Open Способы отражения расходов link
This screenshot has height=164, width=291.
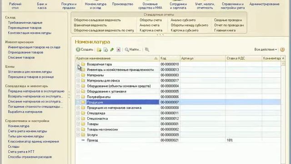30,157
